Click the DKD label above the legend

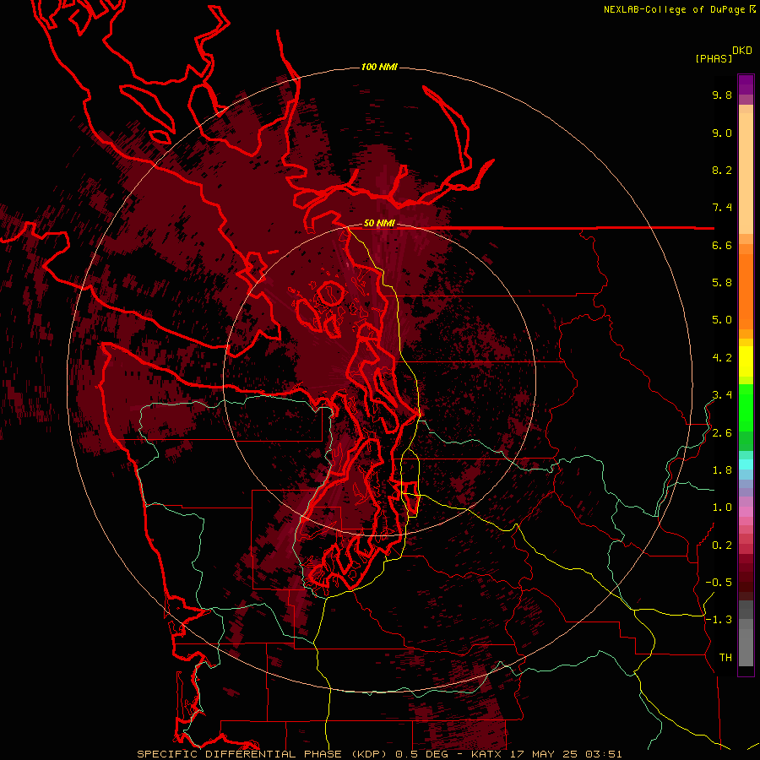click(x=742, y=51)
